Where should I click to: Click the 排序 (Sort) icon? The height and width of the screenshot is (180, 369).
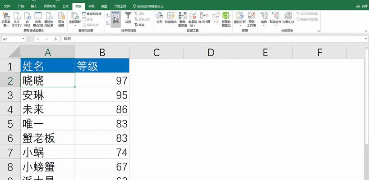click(x=115, y=18)
